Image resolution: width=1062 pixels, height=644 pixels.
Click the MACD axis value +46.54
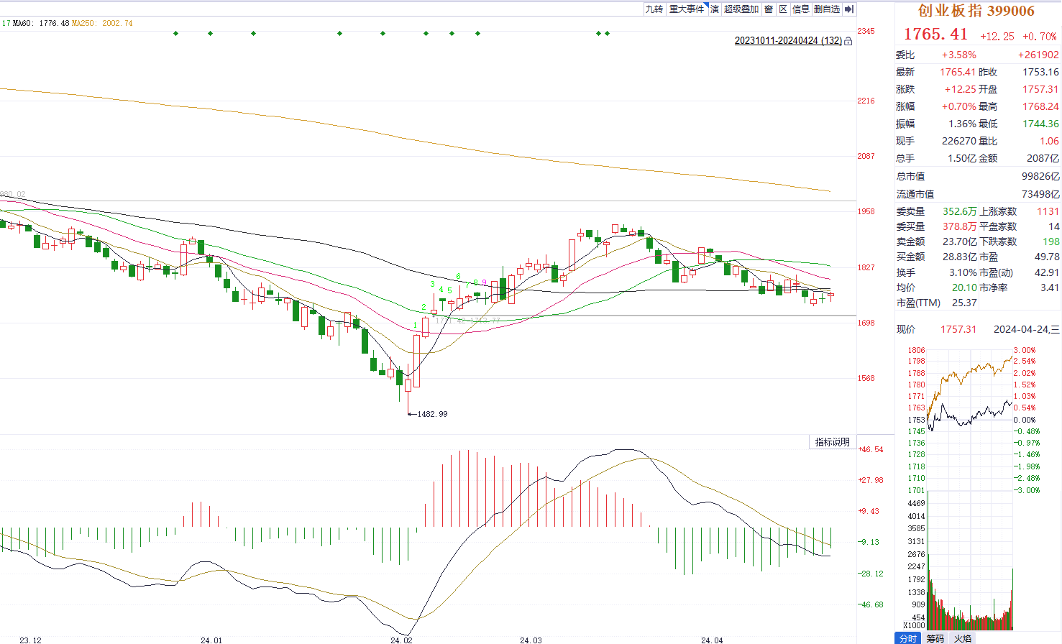click(871, 449)
